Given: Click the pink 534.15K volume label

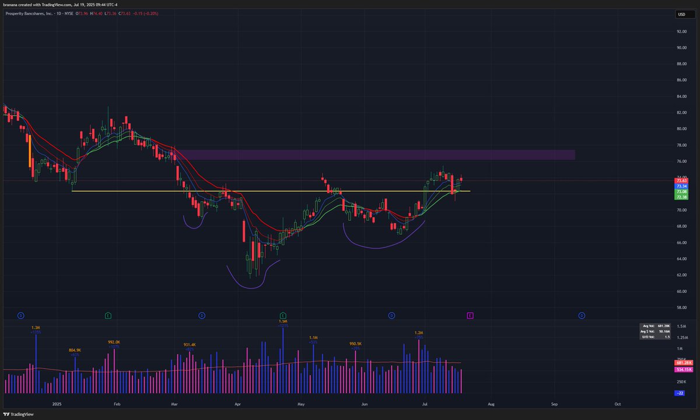Looking at the screenshot, I should pyautogui.click(x=682, y=369).
